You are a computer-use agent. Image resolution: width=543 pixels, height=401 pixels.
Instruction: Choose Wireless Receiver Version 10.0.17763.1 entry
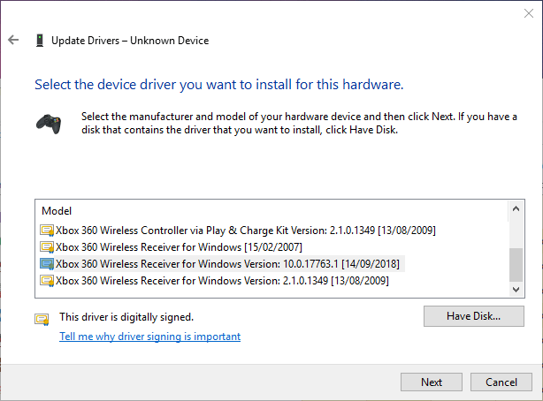(227, 264)
